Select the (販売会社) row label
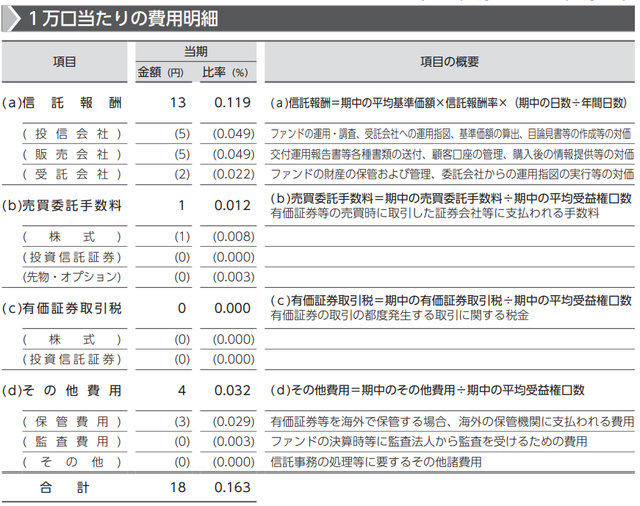 72,154
